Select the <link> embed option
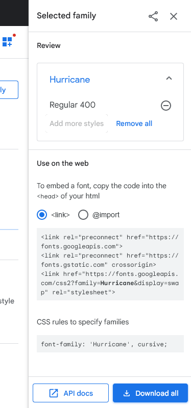The image size is (191, 408). click(x=42, y=215)
